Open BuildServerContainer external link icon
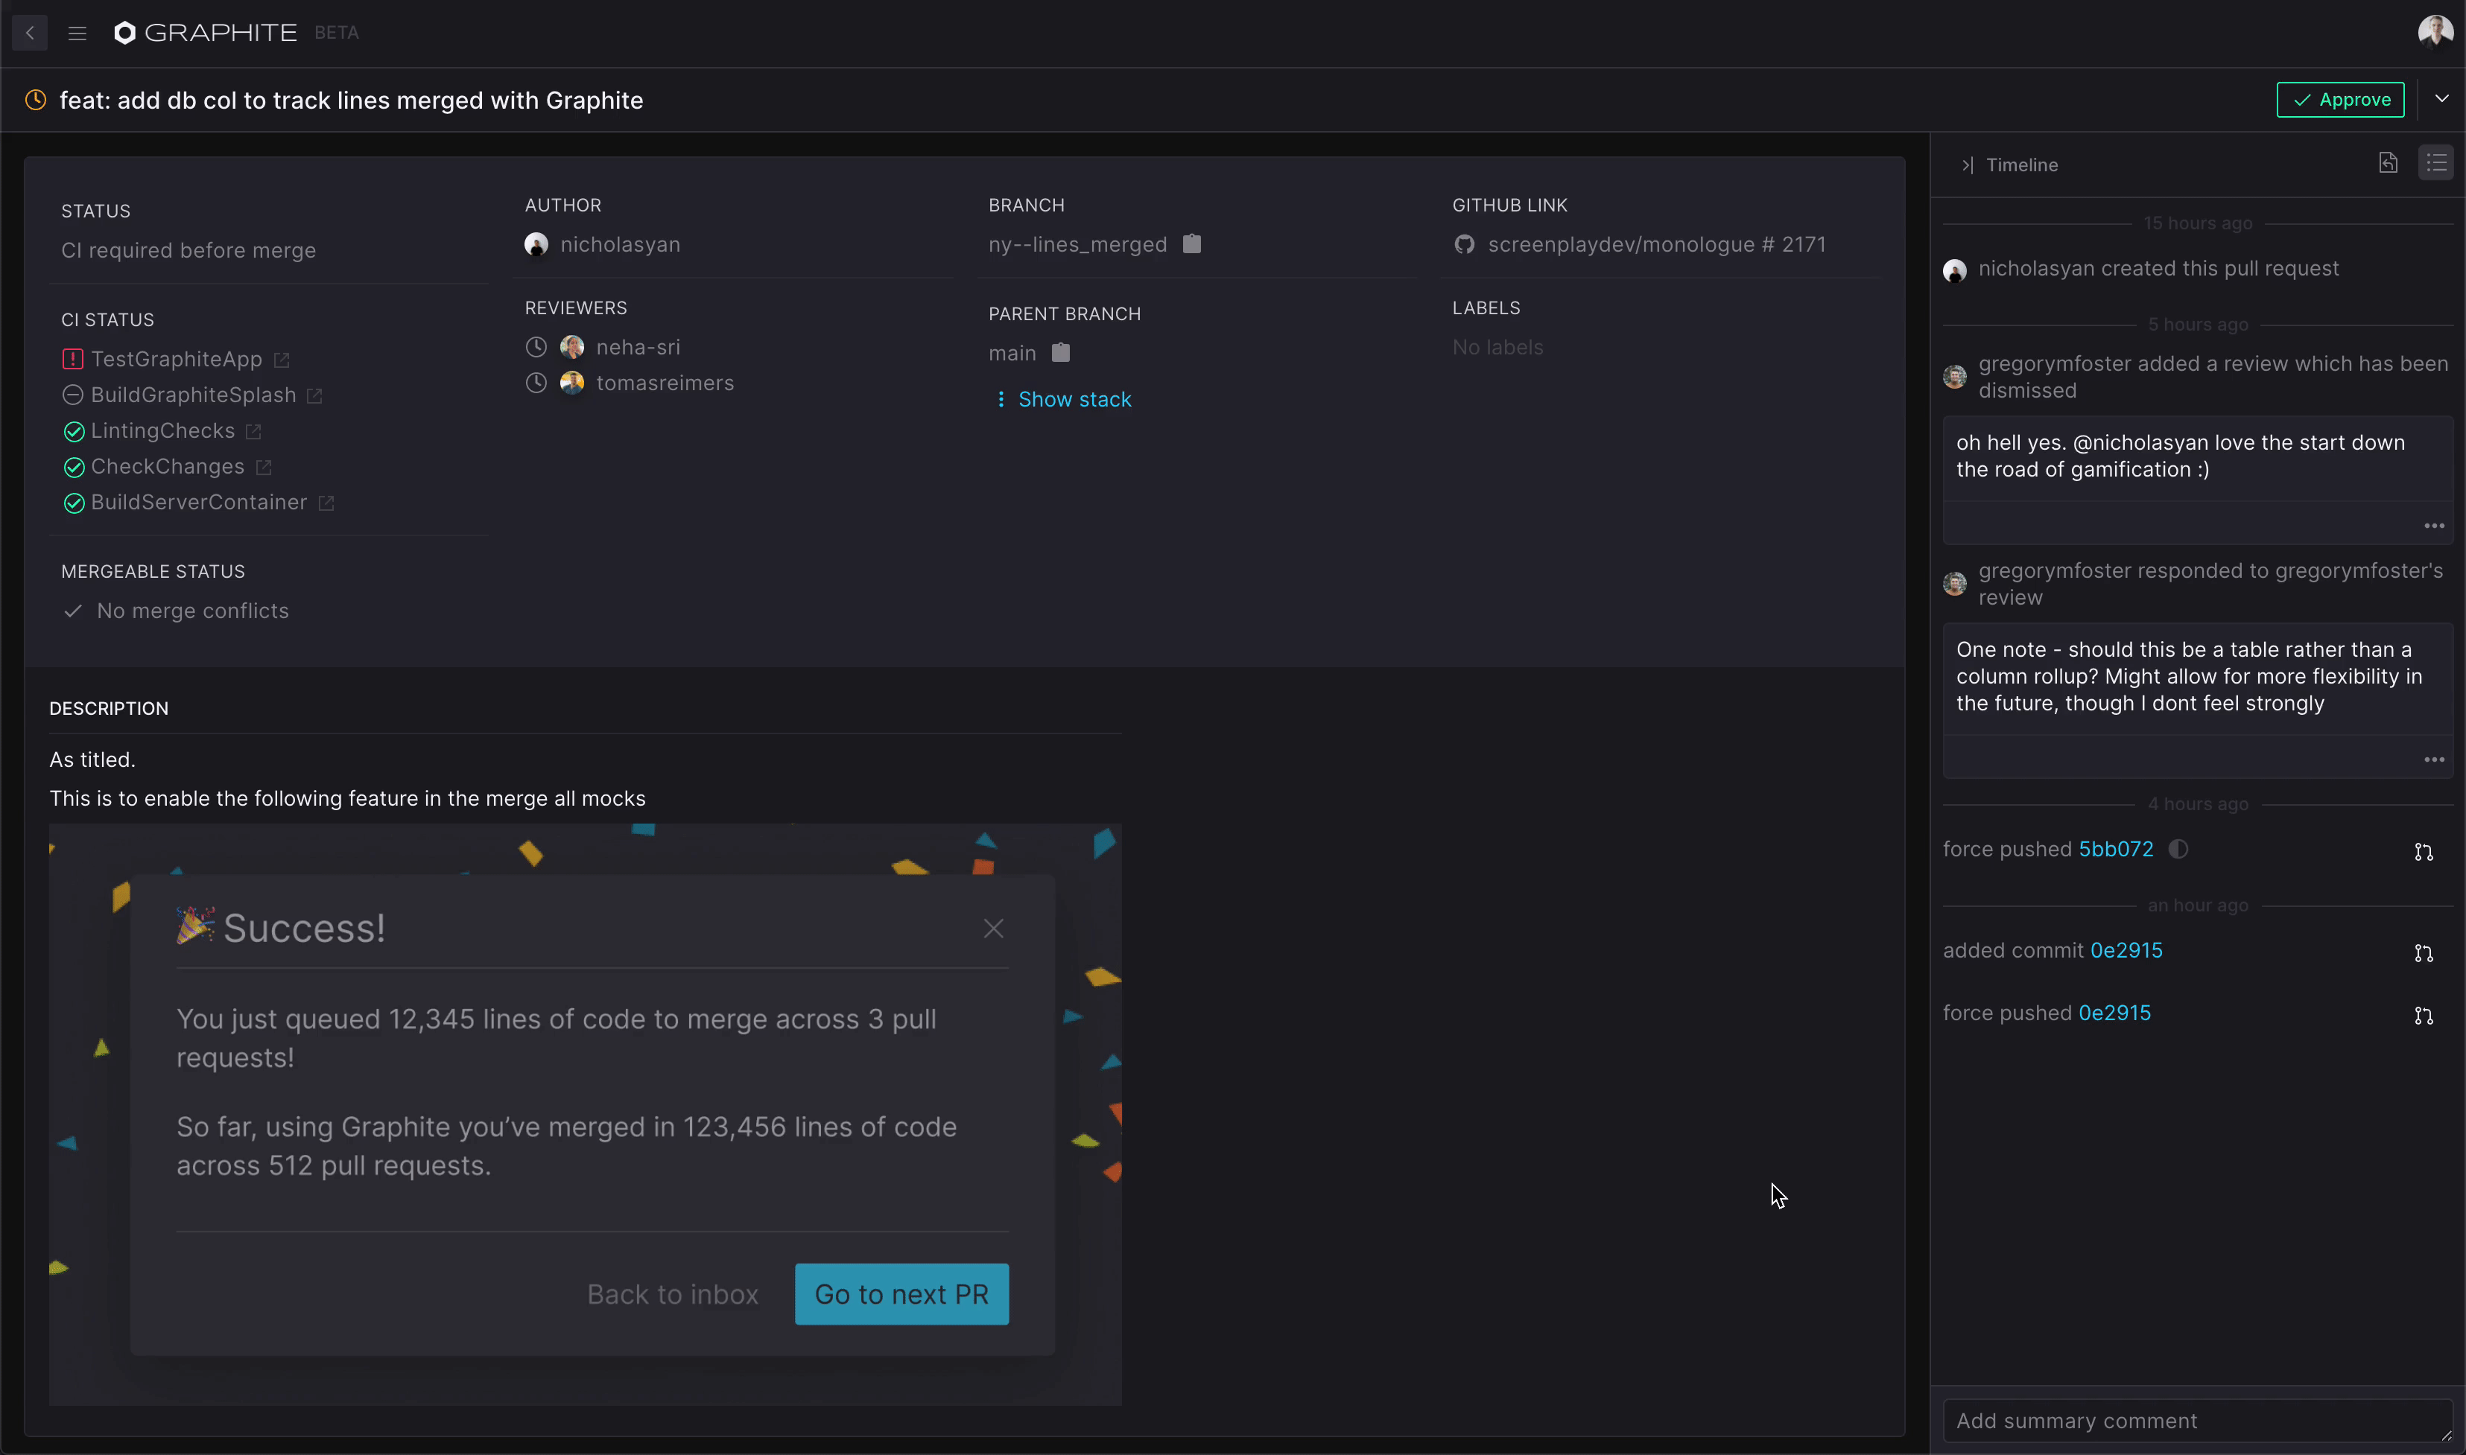 (326, 503)
